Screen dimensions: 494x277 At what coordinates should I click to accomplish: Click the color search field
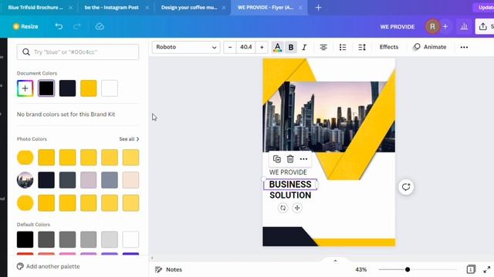click(78, 52)
